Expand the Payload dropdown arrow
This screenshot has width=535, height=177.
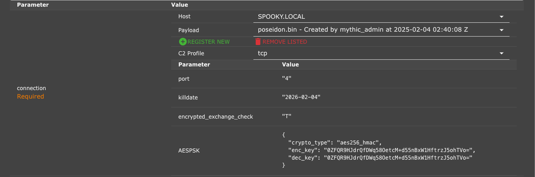click(501, 30)
